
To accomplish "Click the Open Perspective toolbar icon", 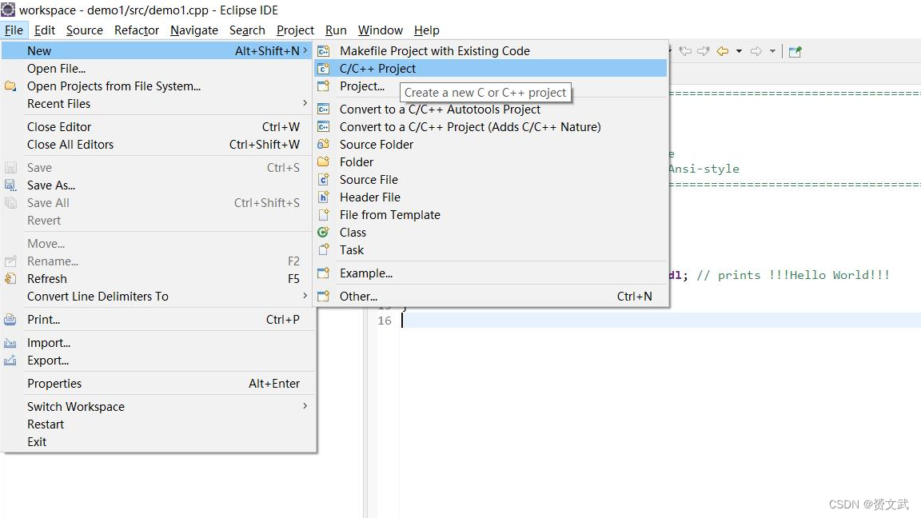I will (x=795, y=52).
